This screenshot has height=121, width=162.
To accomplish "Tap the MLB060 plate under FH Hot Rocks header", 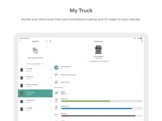I will (98, 58).
